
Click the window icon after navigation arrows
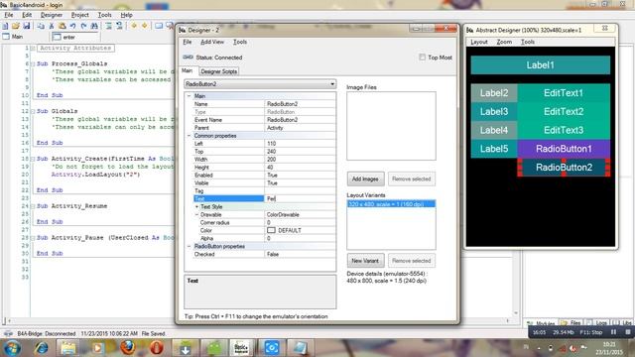pyautogui.click(x=159, y=26)
